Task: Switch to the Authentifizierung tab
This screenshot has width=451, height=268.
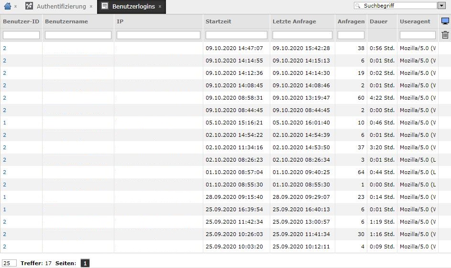Action: 61,6
